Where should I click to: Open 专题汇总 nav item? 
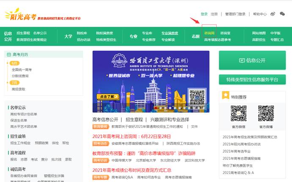(x=277, y=40)
